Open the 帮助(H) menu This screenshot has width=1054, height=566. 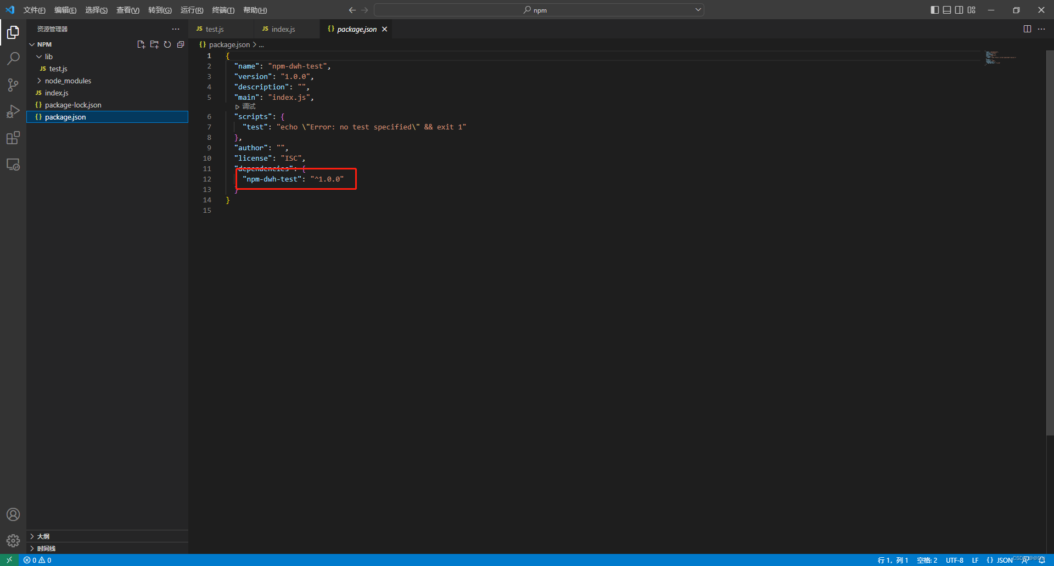(255, 10)
